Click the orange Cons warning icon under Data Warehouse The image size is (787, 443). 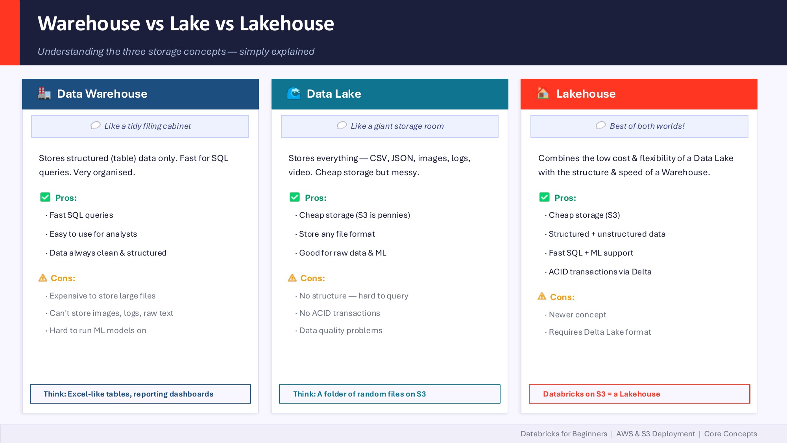point(43,278)
